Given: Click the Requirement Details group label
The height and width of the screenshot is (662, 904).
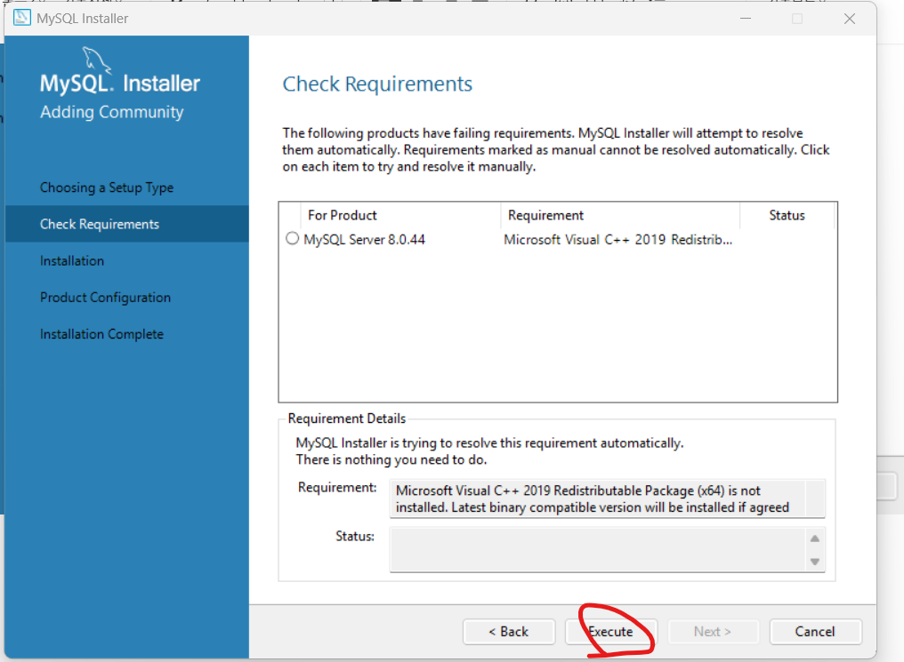Looking at the screenshot, I should (346, 419).
